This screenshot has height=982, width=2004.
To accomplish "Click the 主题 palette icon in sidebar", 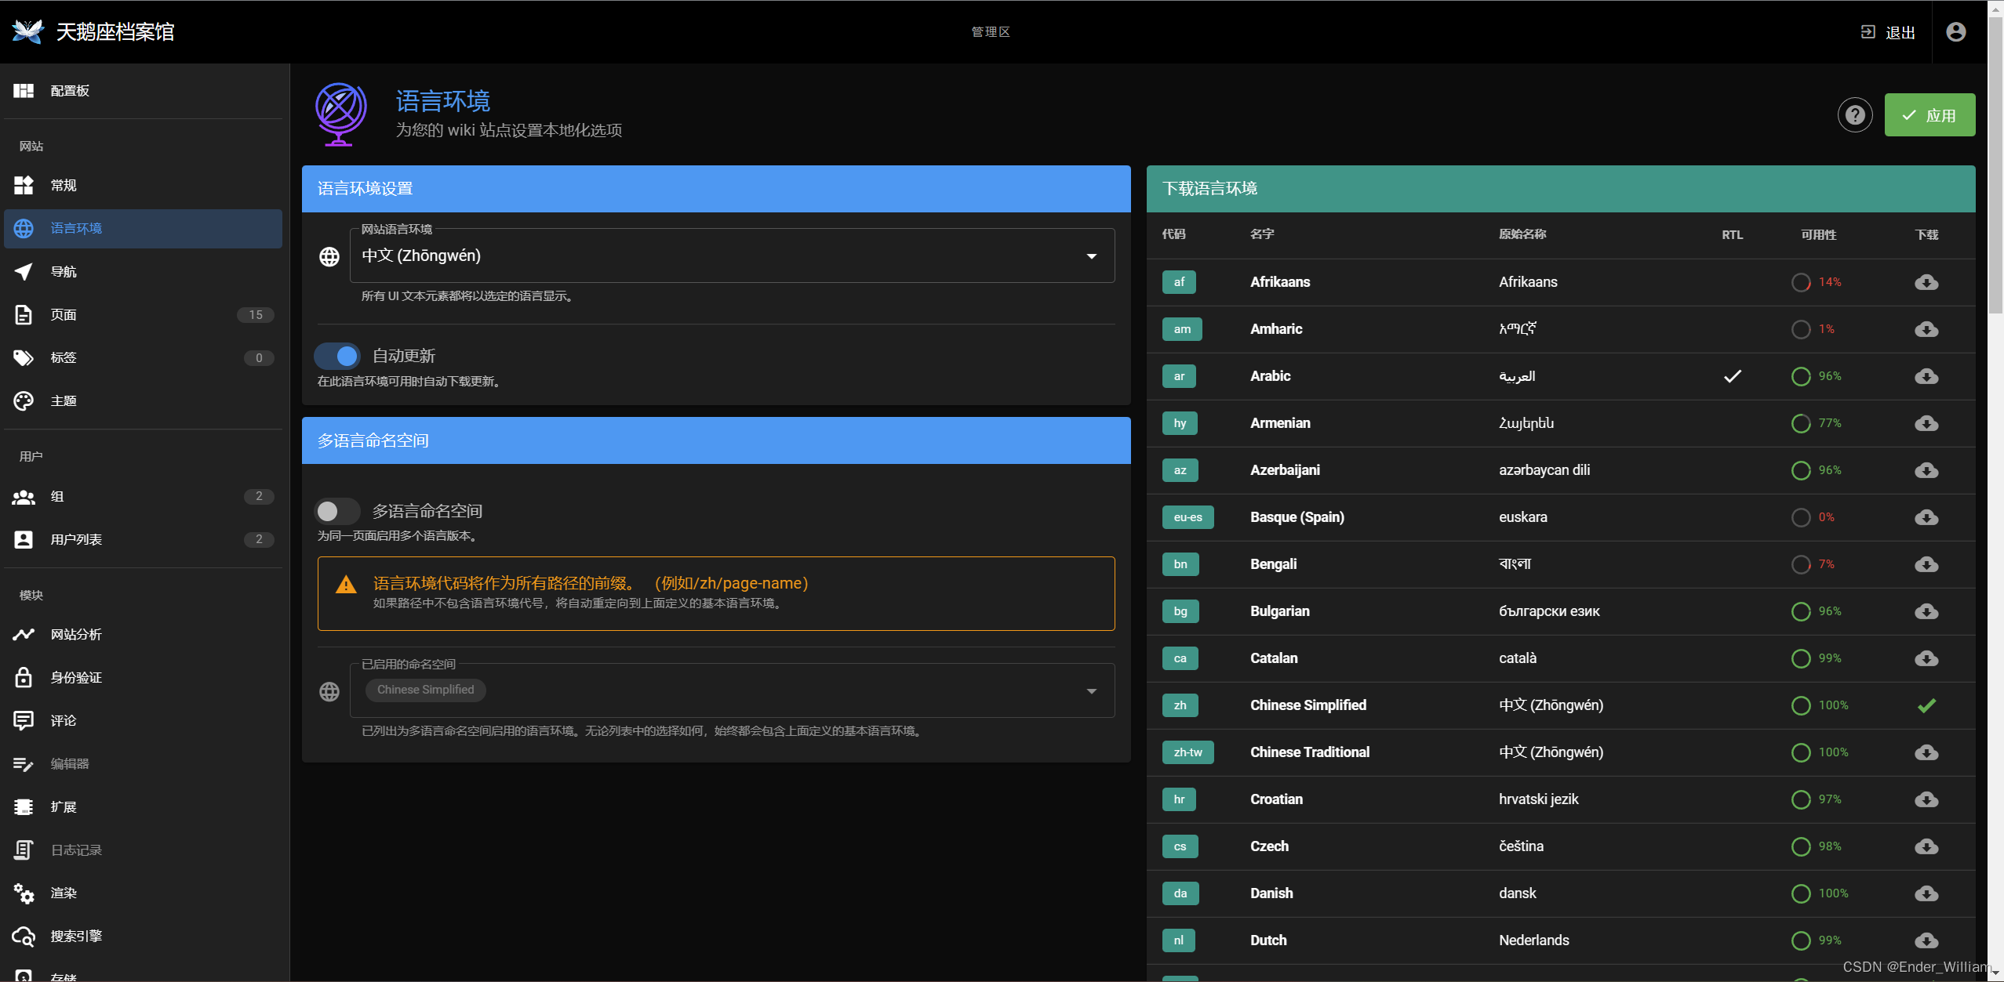I will pos(24,400).
